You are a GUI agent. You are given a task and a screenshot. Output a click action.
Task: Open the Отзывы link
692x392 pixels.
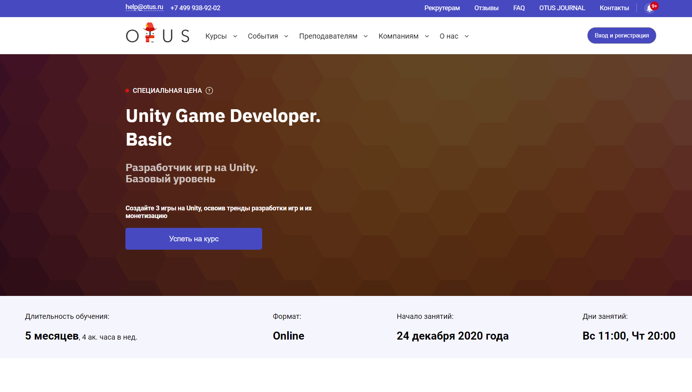486,8
